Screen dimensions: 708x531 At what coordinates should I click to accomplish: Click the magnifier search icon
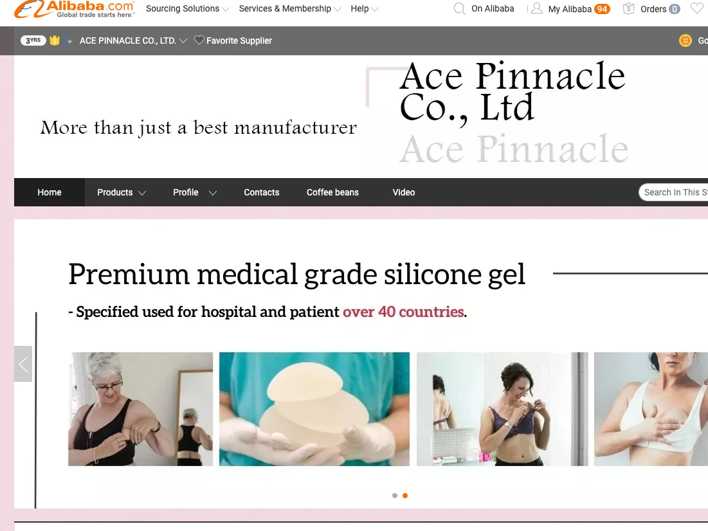click(459, 8)
